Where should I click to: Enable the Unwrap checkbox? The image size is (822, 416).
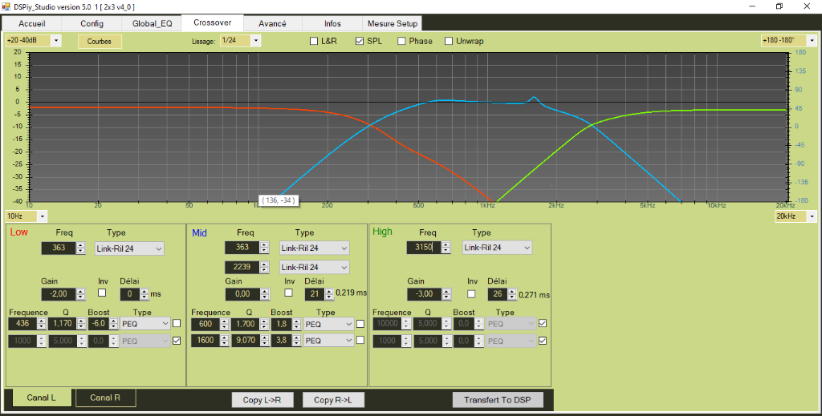pos(449,41)
